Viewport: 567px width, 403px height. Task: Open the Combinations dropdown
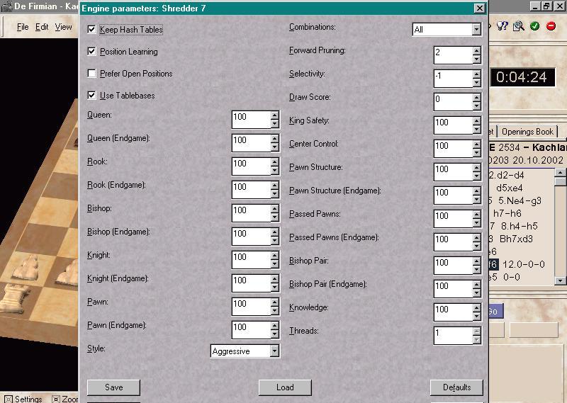(x=476, y=30)
